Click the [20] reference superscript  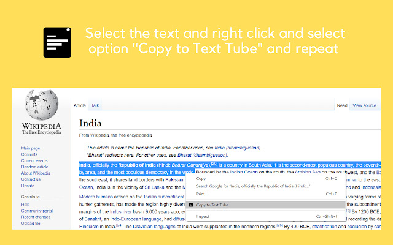pyautogui.click(x=214, y=164)
